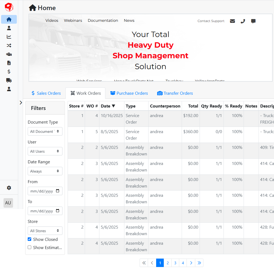Click the report document sidebar icon
Image resolution: width=274 pixels, height=270 pixels.
[x=9, y=63]
